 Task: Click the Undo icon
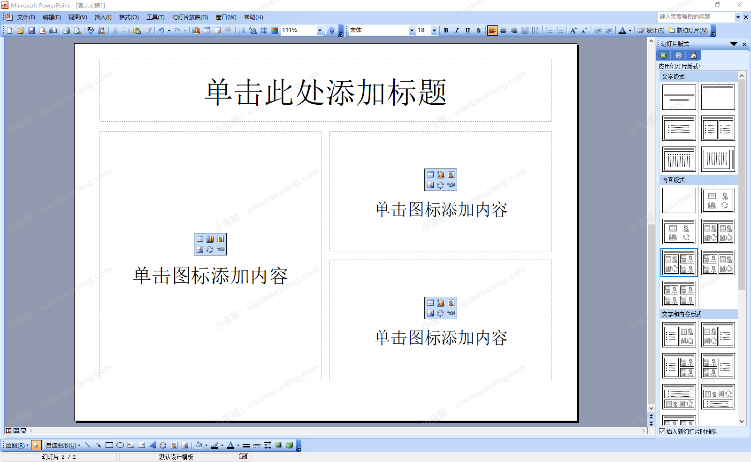click(x=161, y=31)
